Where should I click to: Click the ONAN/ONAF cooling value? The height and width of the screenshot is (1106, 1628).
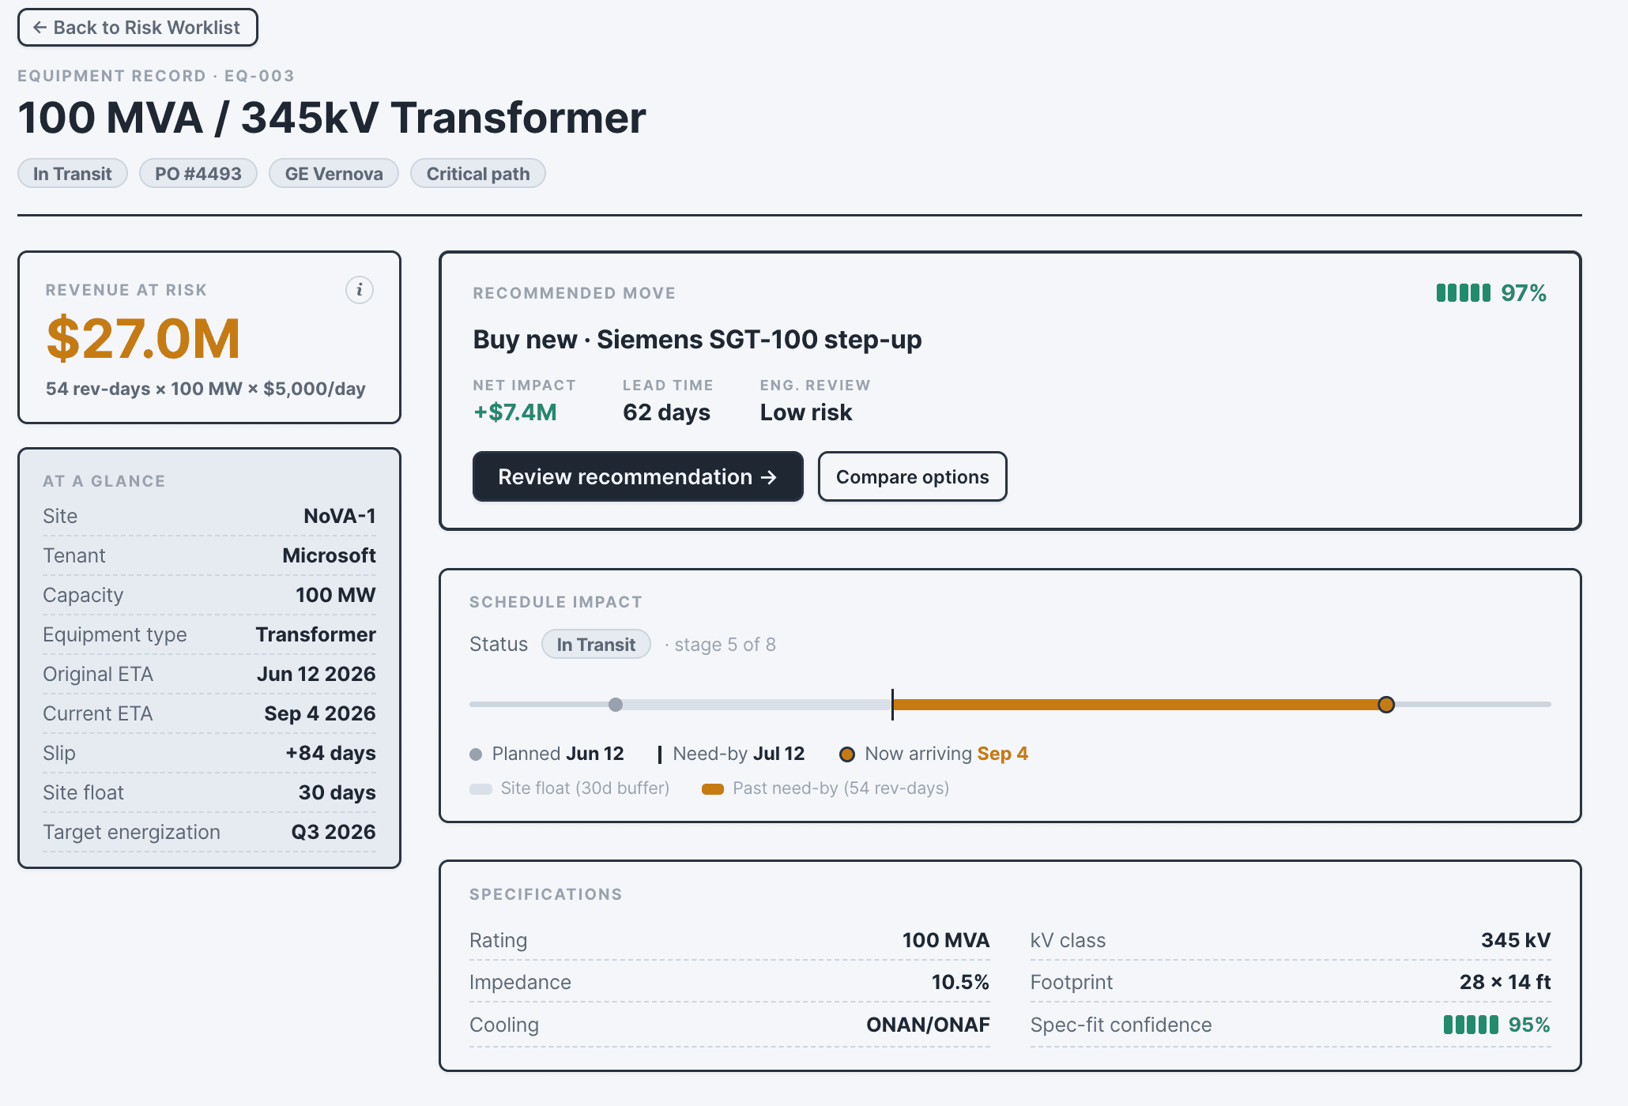pyautogui.click(x=928, y=1025)
